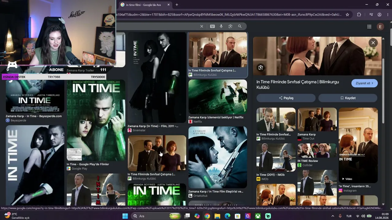
Task: Click the IMDb source label in related images
Action: [265, 179]
